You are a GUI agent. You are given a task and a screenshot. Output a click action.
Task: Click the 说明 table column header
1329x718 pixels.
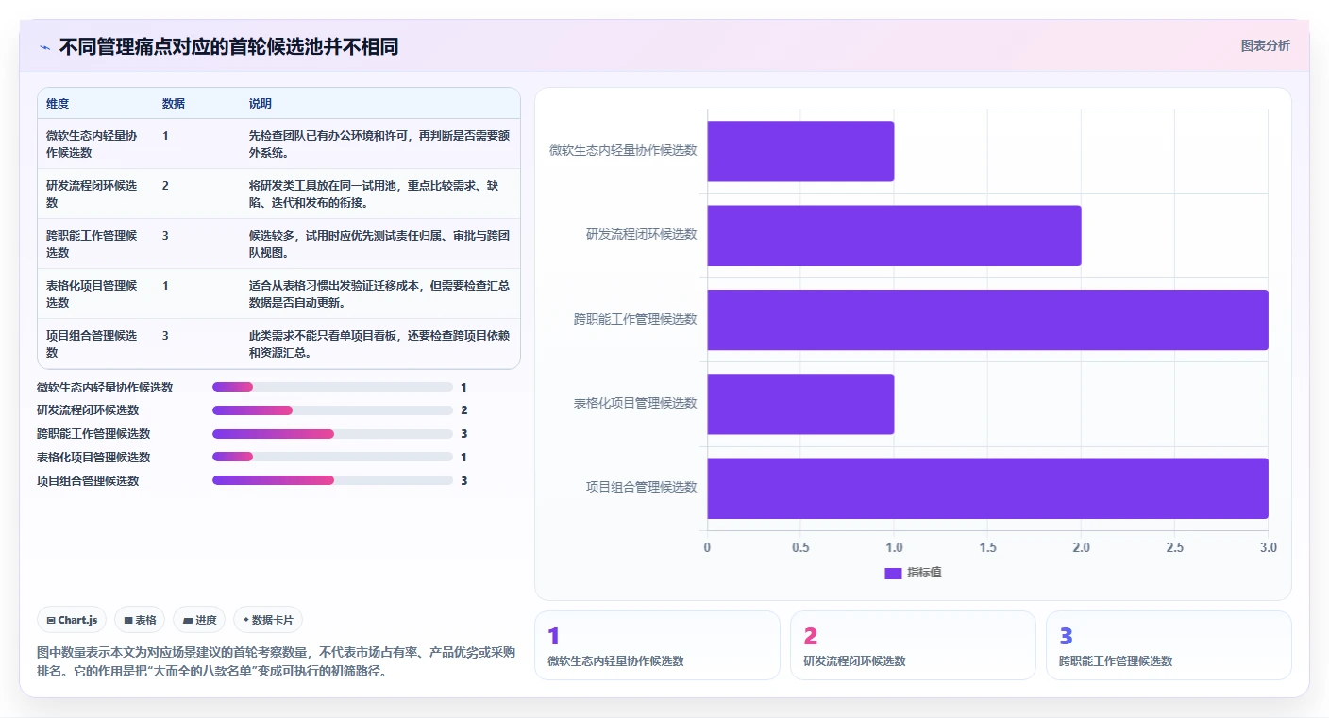tap(261, 104)
